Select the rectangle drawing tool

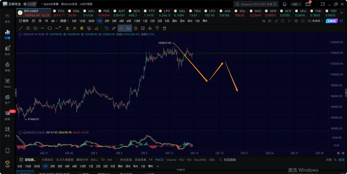click(50, 28)
